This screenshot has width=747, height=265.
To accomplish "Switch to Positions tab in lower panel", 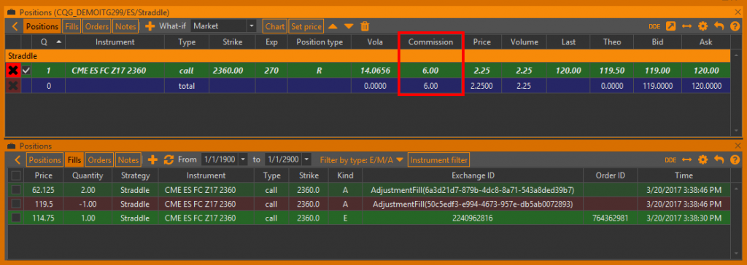I will point(44,160).
